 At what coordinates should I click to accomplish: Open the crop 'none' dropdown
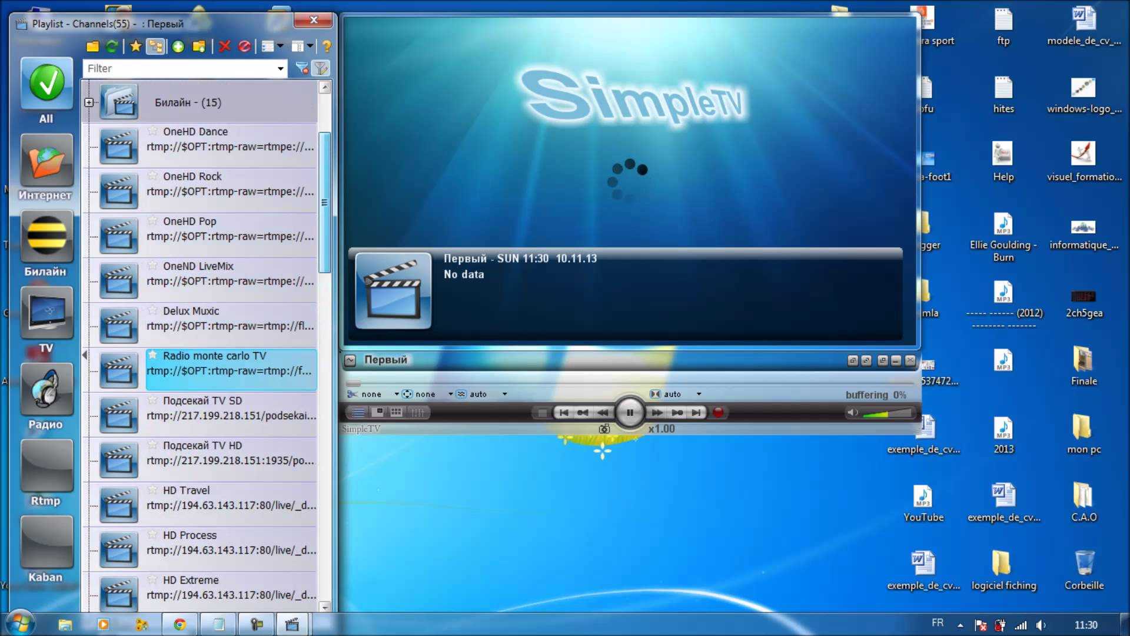pyautogui.click(x=396, y=394)
